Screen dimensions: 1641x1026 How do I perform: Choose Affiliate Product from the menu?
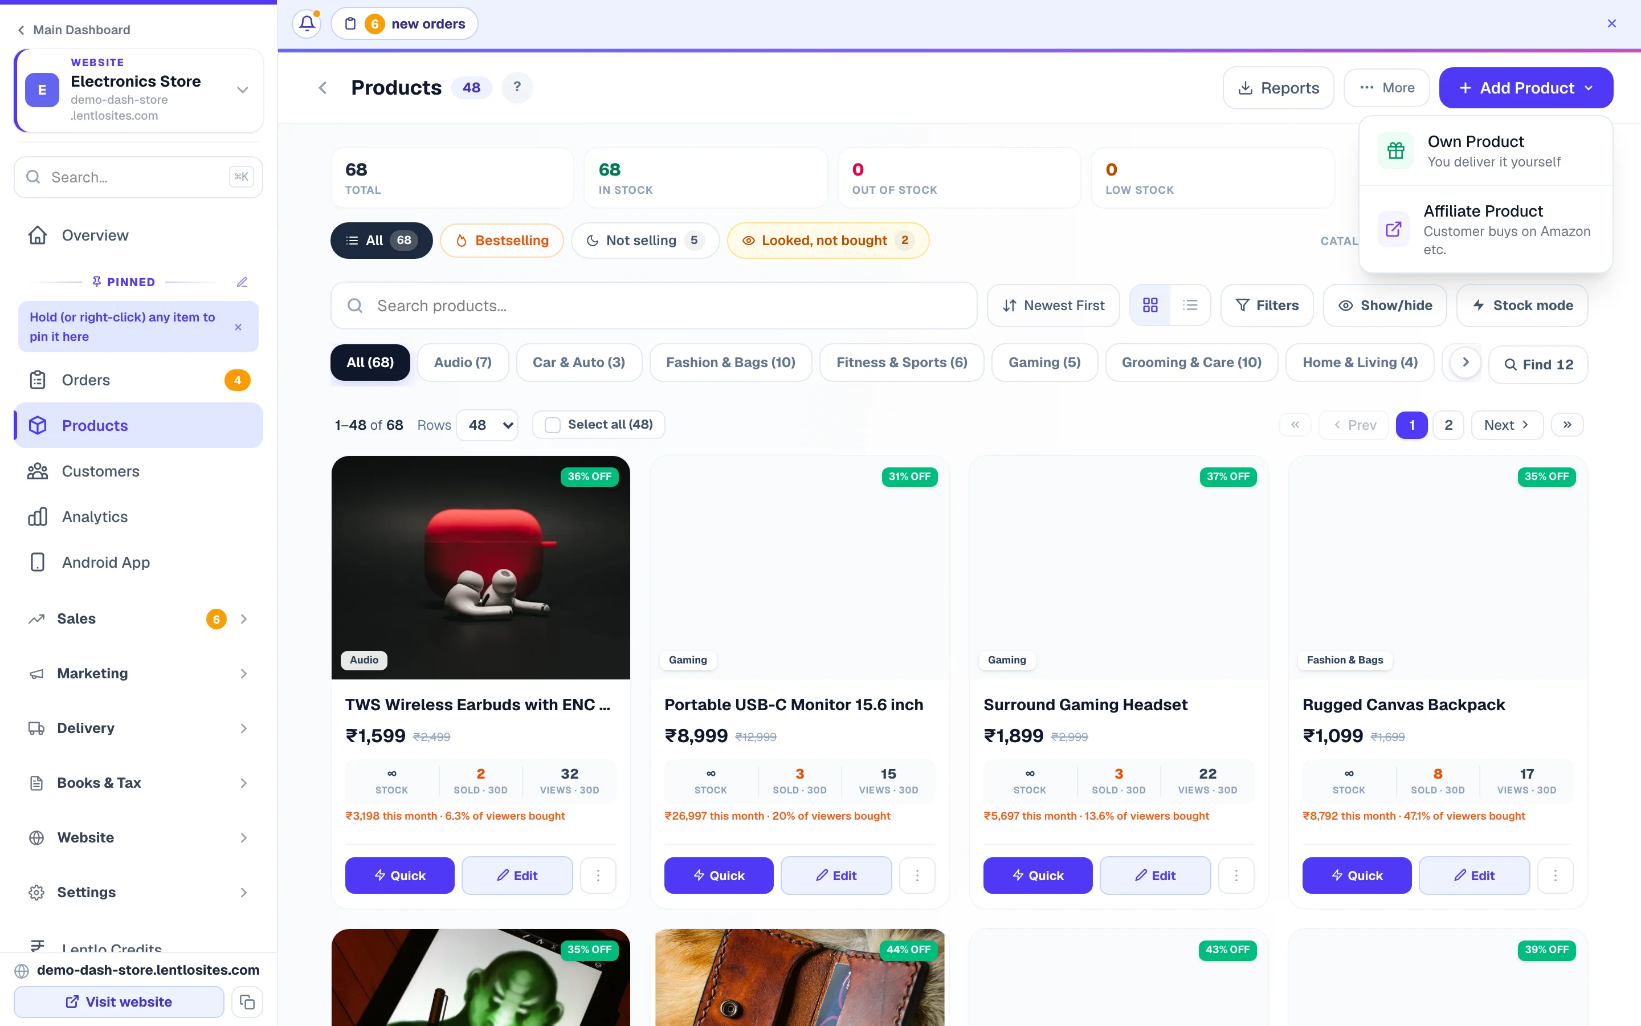1485,229
